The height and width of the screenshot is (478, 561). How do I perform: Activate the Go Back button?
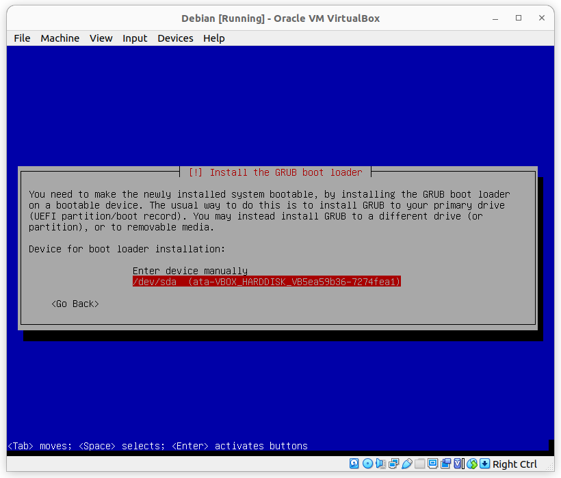75,304
